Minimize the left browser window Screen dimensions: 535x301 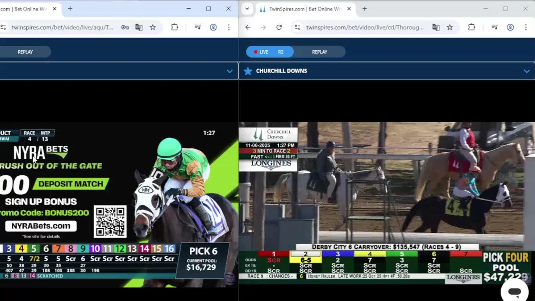pos(188,8)
